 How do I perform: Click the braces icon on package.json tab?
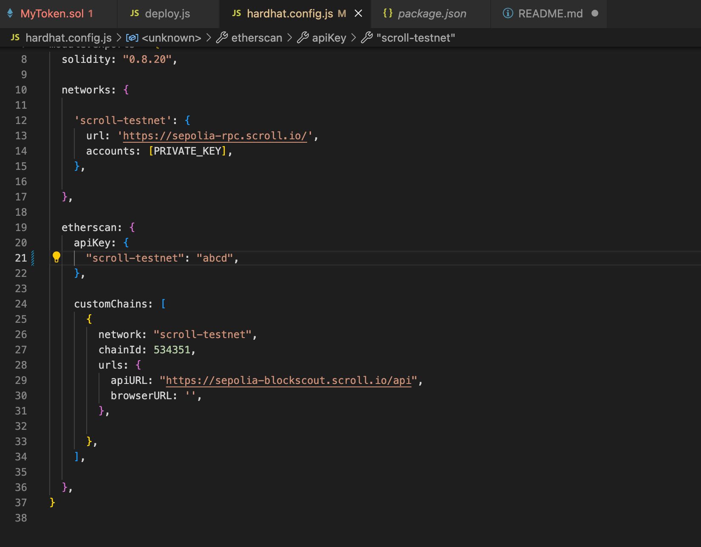tap(387, 13)
